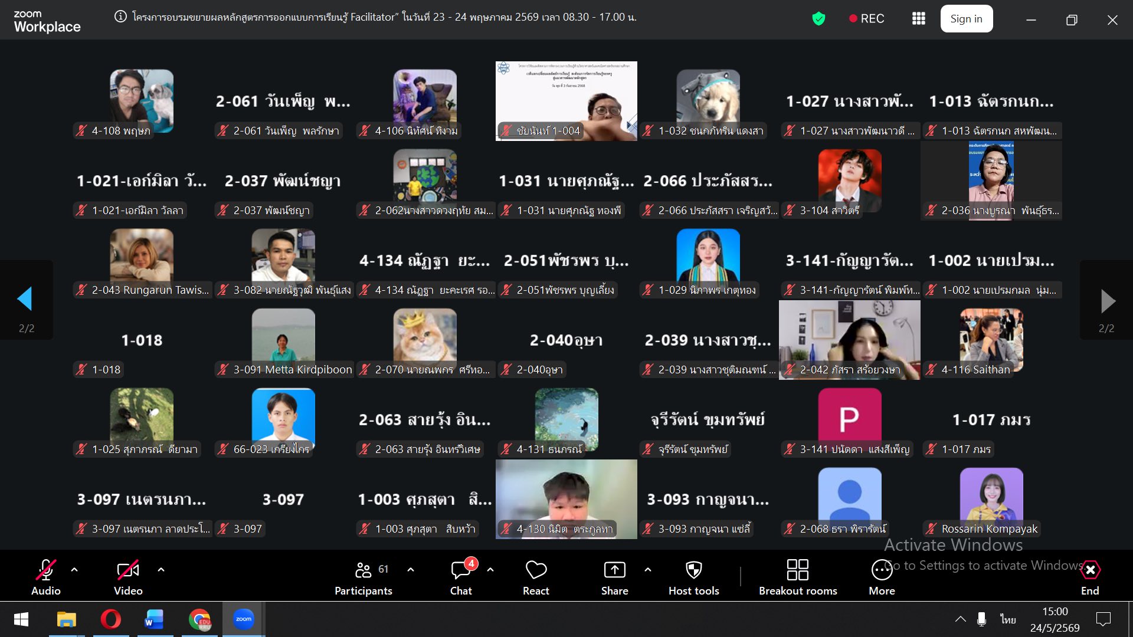Click the Rossarin Kompayak avatar tile

coord(991,500)
